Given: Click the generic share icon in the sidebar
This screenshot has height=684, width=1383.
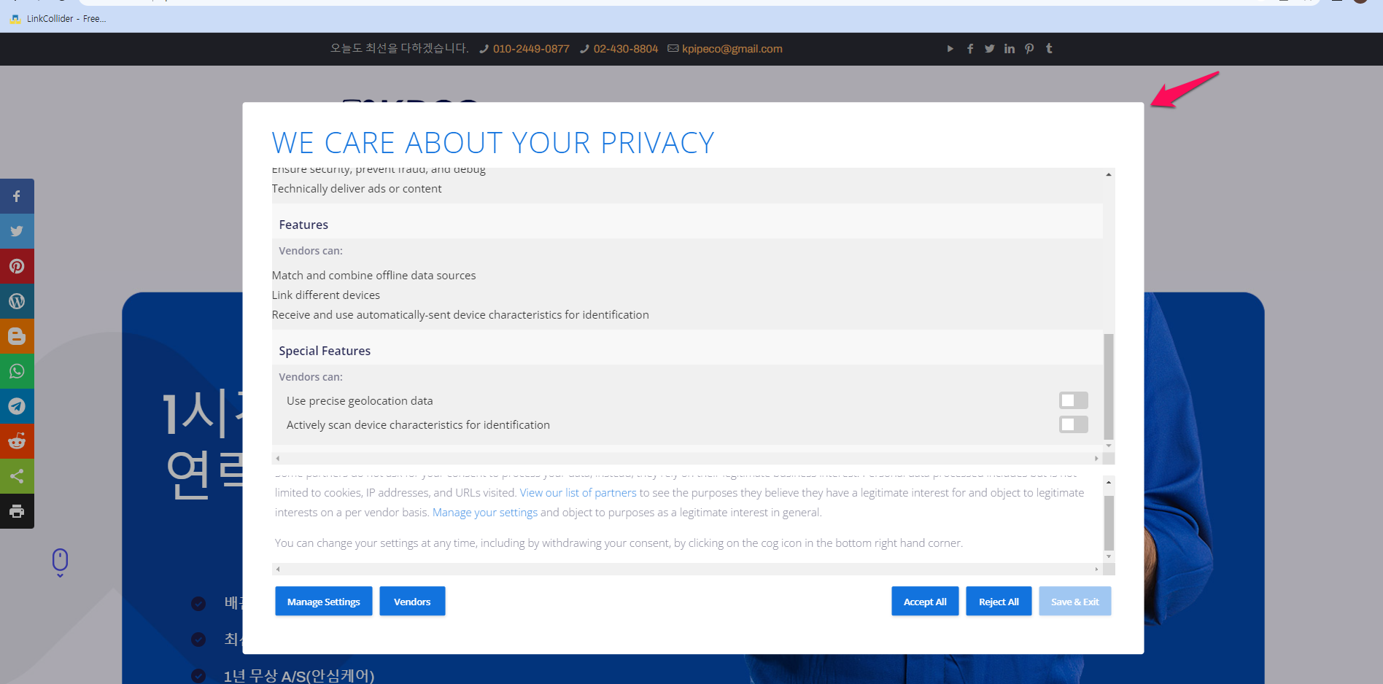Looking at the screenshot, I should [17, 476].
